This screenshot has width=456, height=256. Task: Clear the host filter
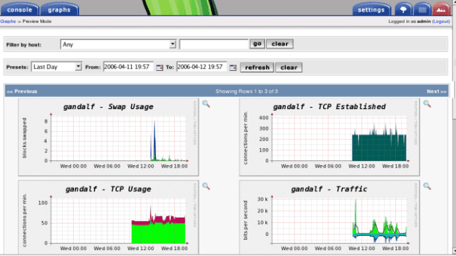[280, 44]
